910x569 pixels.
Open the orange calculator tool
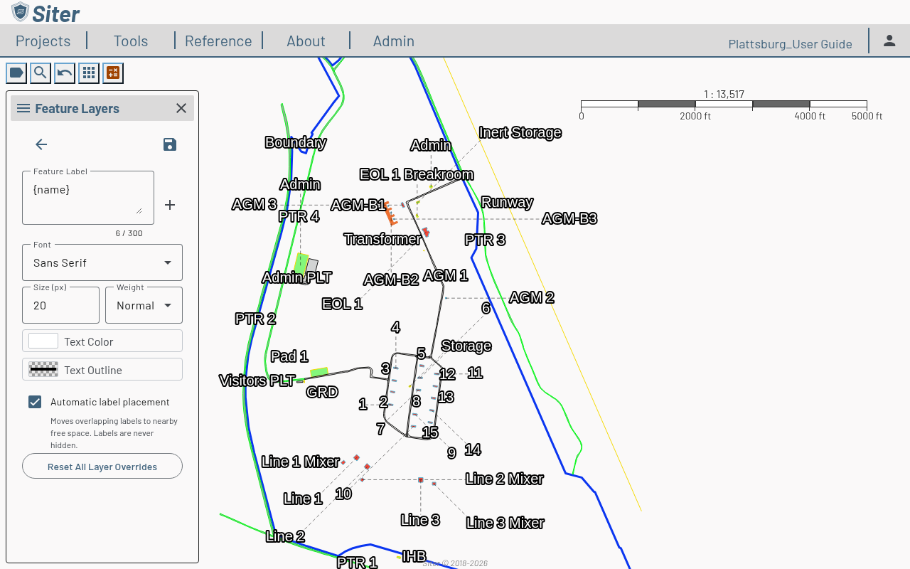(x=113, y=73)
